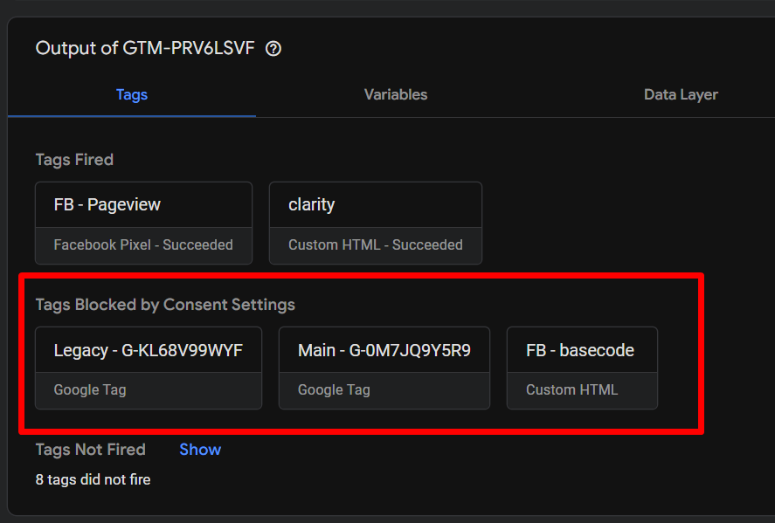Click the 'Output of GTM-PRV6LSVF' title
This screenshot has width=775, height=523.
pos(145,48)
